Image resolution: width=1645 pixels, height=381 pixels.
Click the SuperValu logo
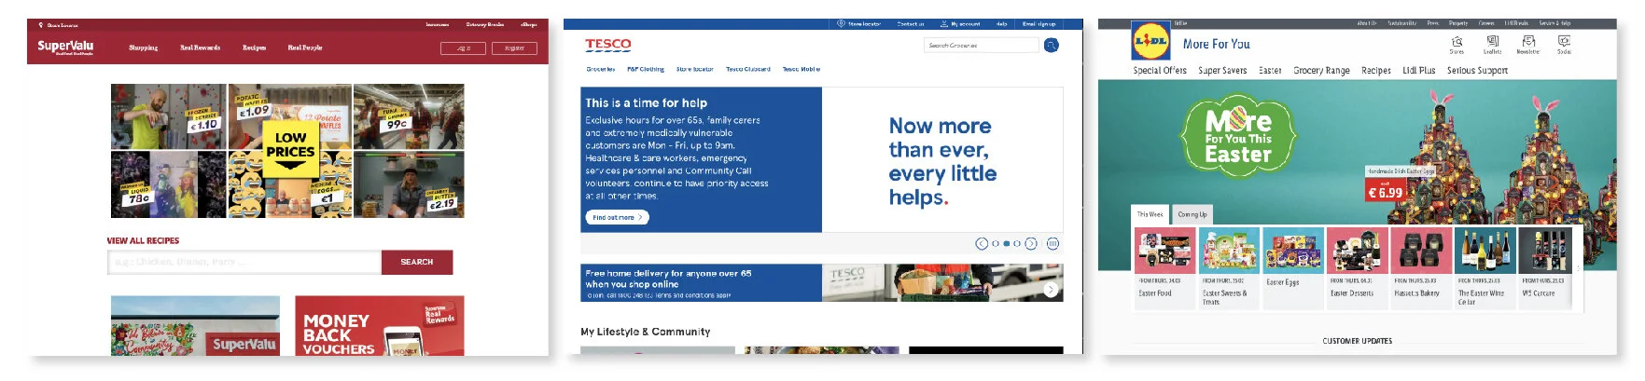(x=65, y=47)
